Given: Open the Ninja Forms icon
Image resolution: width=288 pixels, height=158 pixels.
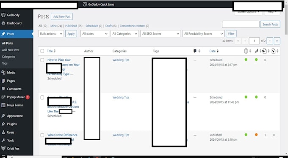Looking at the screenshot, I should pyautogui.click(x=3, y=105).
